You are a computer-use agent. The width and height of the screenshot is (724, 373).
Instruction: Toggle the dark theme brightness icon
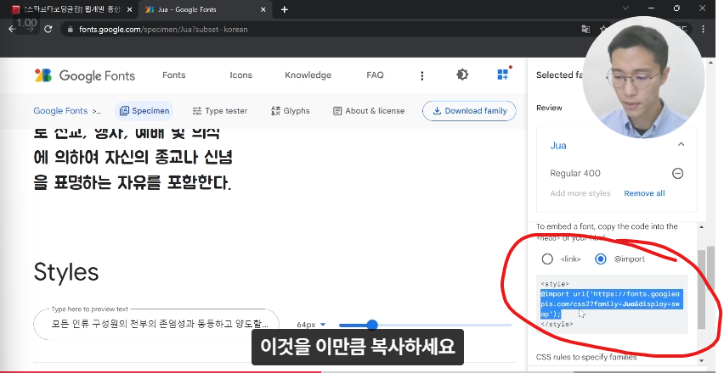(462, 75)
